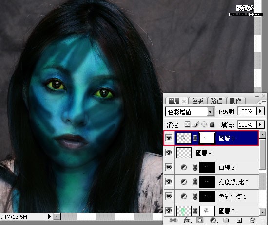Switch to the 動作 actions tab
Screen dimensions: 268x225
tap(235, 101)
